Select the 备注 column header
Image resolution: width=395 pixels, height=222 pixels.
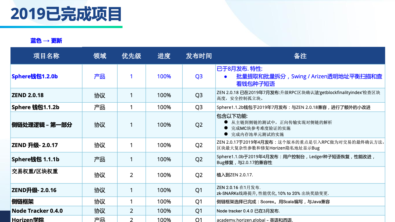(x=300, y=56)
